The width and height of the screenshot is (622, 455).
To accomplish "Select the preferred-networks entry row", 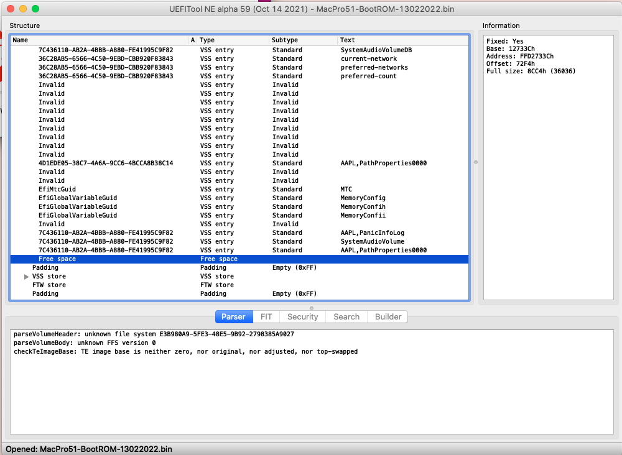I will point(239,67).
